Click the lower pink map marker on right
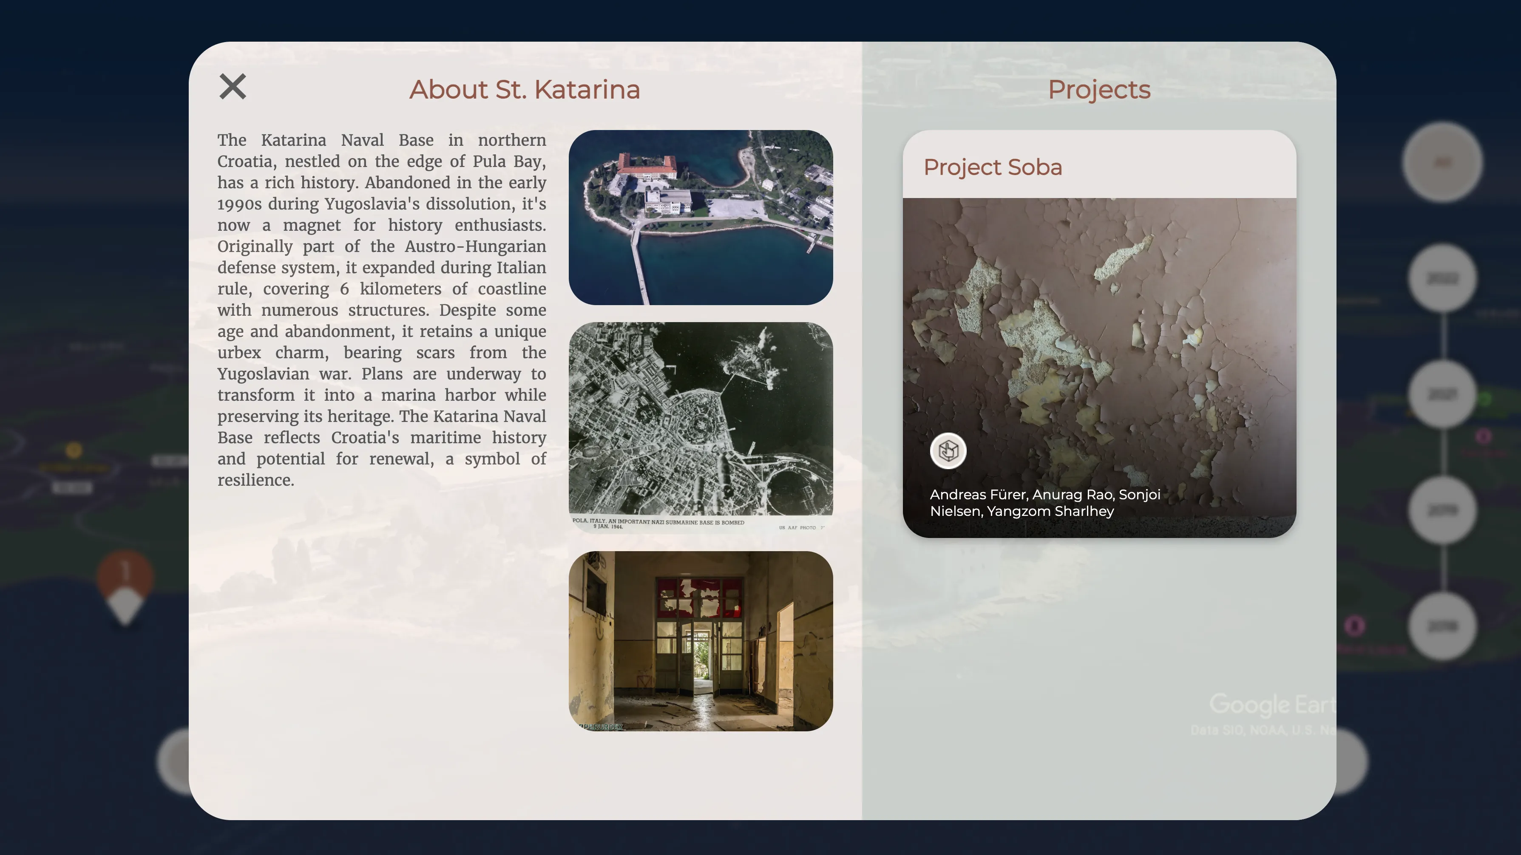 coord(1355,626)
